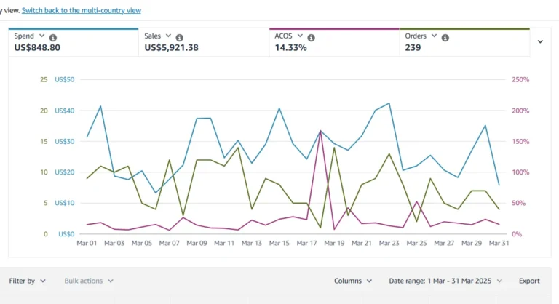
Task: Open the Columns menu
Action: click(353, 281)
